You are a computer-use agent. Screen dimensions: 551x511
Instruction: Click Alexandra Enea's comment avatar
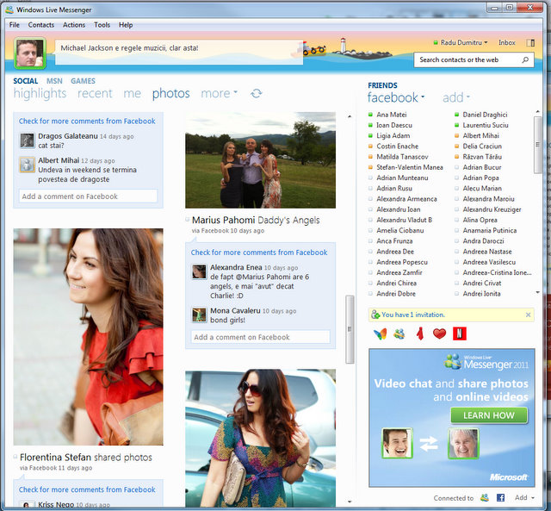[x=199, y=271]
